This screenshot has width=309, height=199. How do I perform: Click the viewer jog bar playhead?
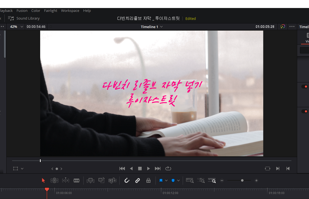(x=40, y=161)
